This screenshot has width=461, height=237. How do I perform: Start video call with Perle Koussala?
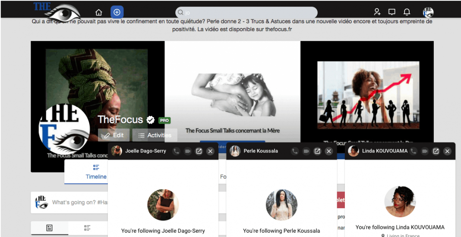pyautogui.click(x=306, y=151)
